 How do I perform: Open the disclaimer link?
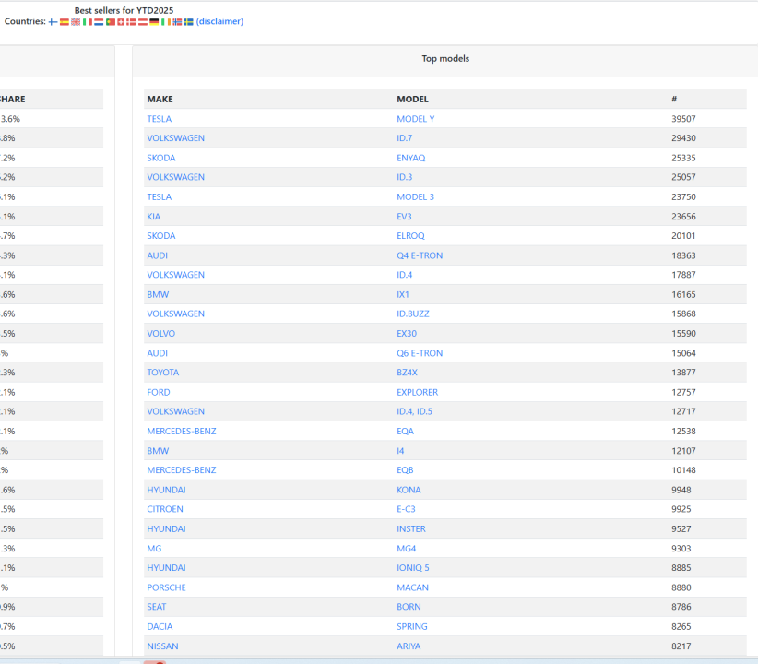pos(219,21)
